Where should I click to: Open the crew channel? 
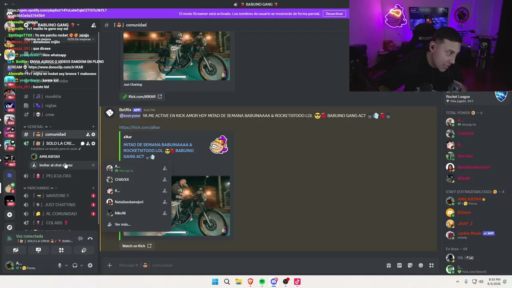click(50, 114)
